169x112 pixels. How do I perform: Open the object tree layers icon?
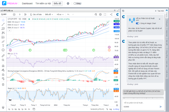(x=3, y=107)
